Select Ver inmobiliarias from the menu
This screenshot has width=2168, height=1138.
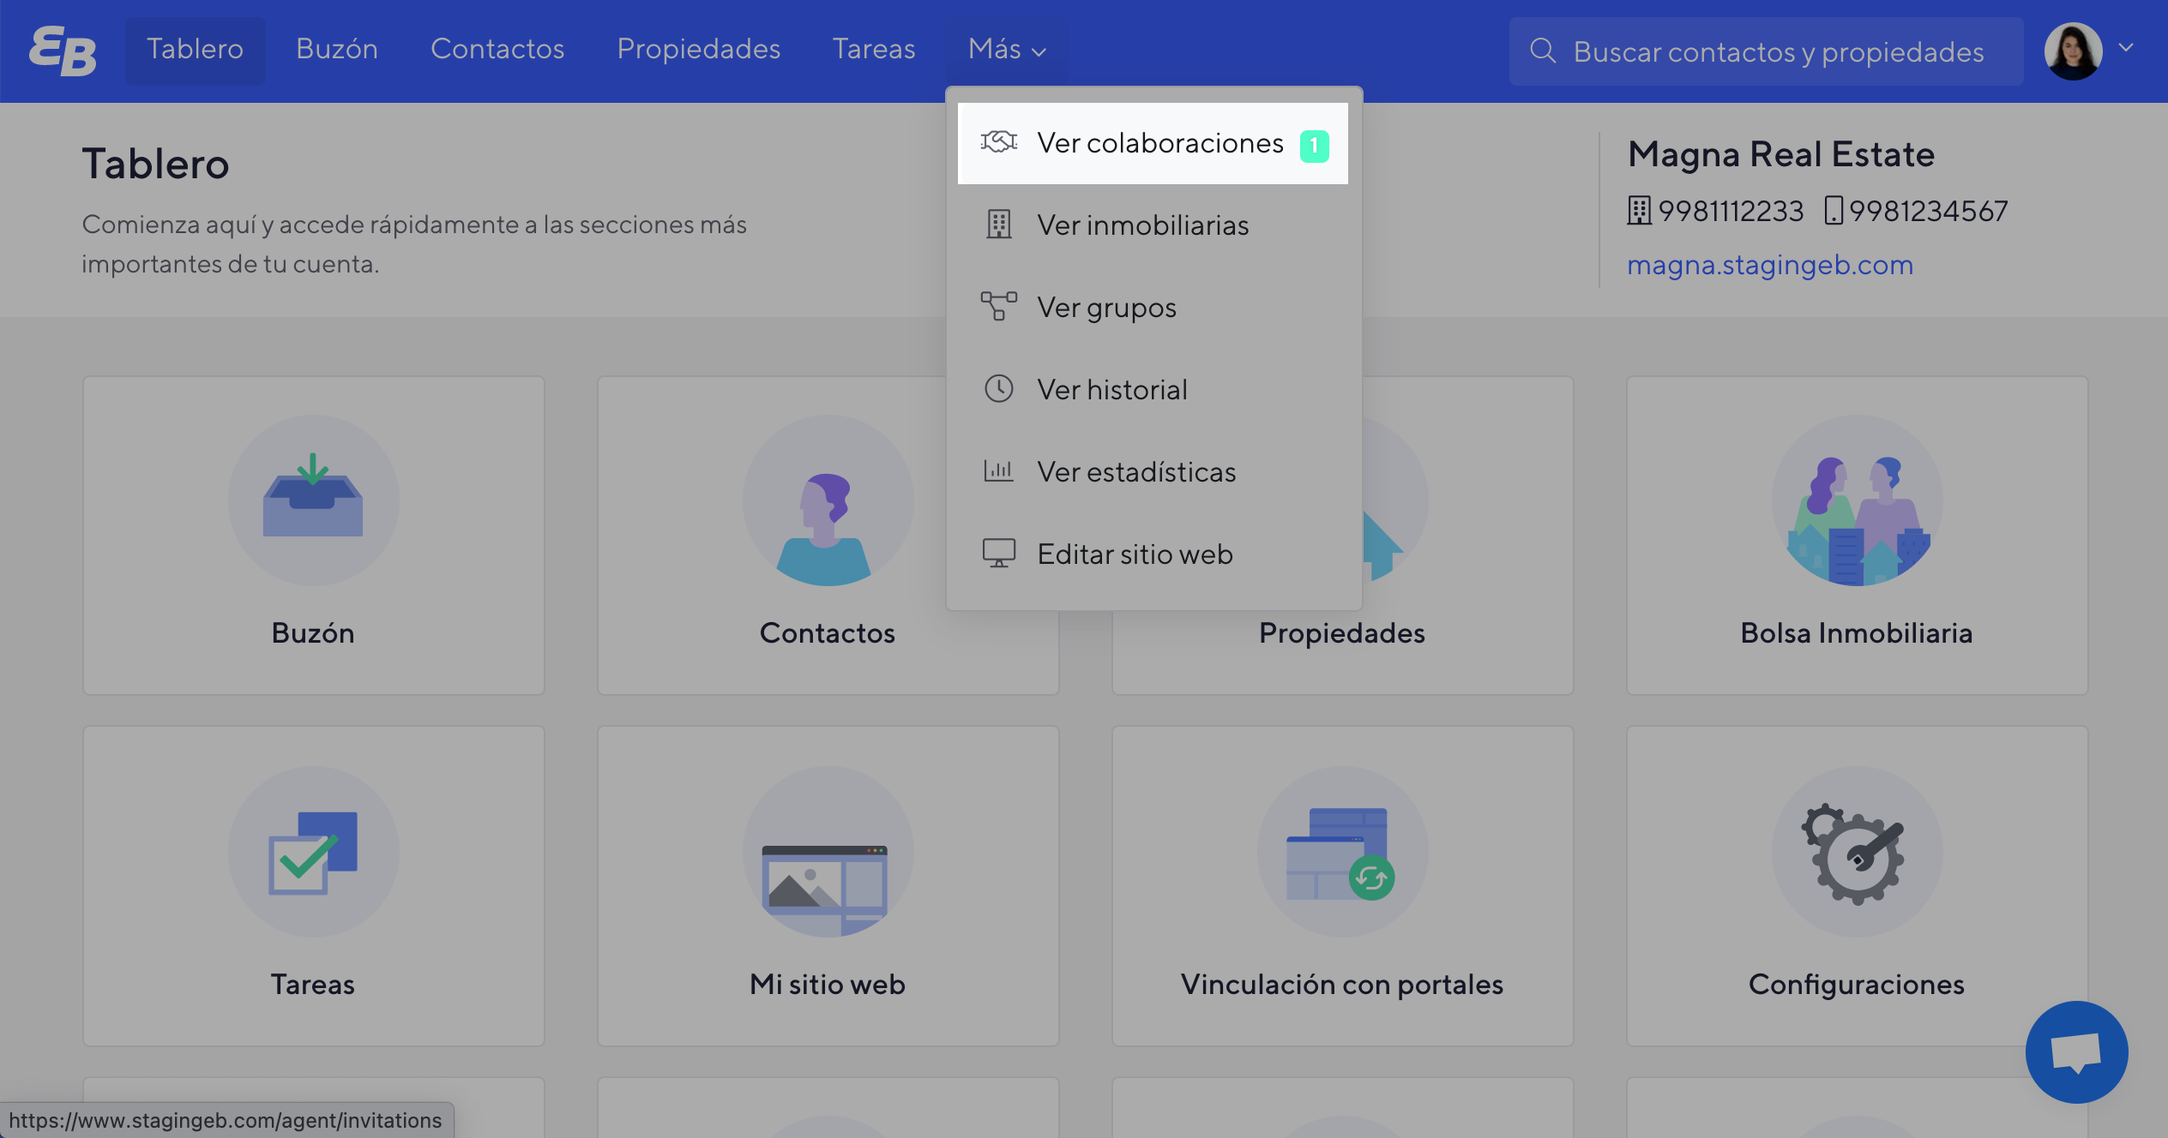(1142, 225)
